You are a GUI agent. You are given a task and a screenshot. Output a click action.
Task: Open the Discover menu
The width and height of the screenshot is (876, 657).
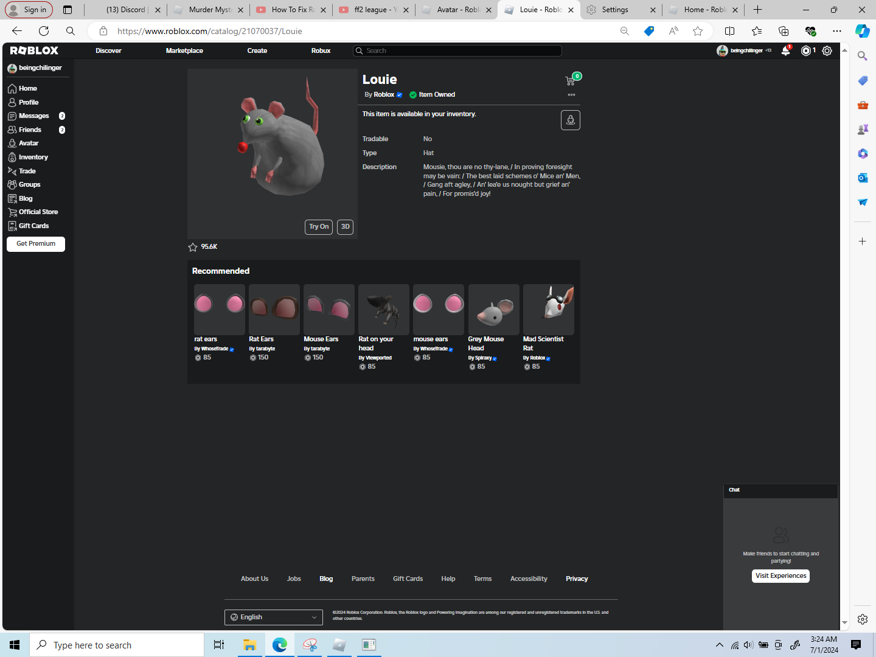[108, 51]
